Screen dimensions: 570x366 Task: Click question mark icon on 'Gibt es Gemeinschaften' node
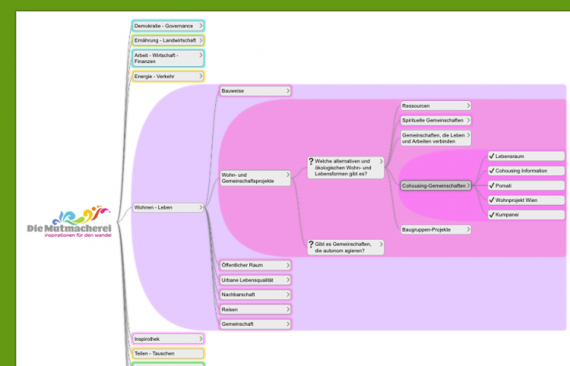pos(311,244)
